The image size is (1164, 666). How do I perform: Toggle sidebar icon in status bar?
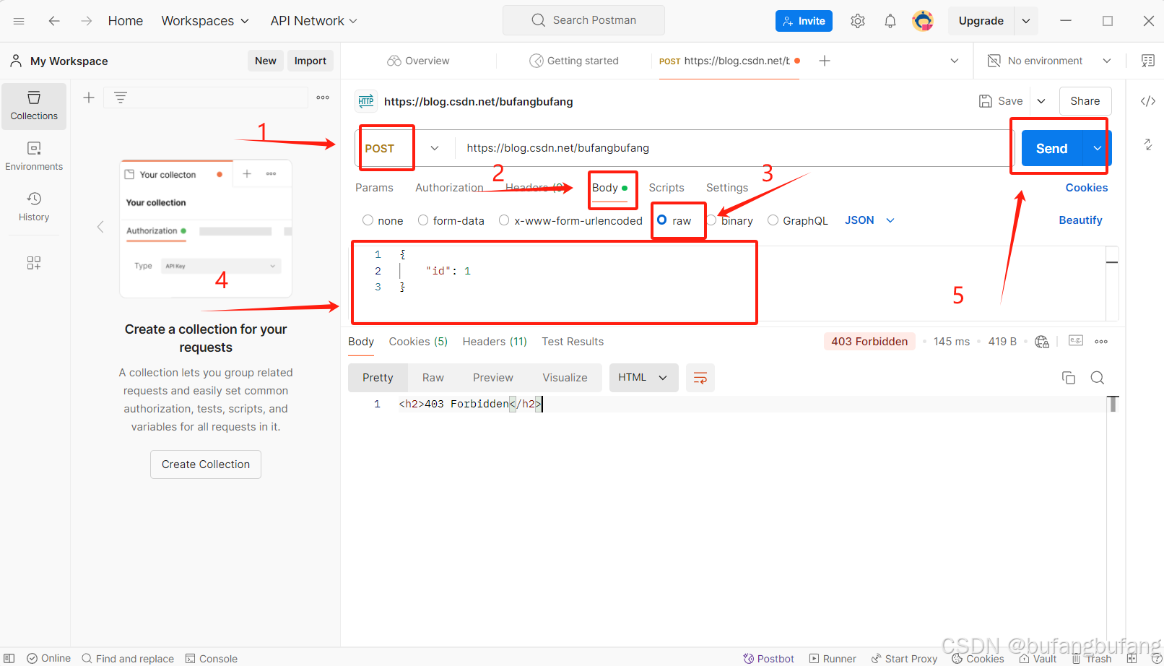[9, 658]
